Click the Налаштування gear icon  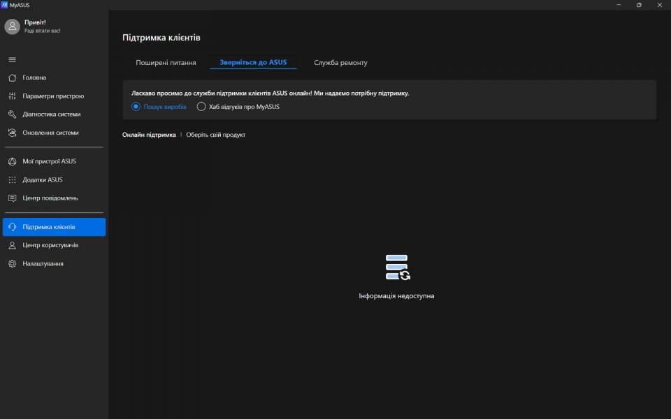[12, 263]
